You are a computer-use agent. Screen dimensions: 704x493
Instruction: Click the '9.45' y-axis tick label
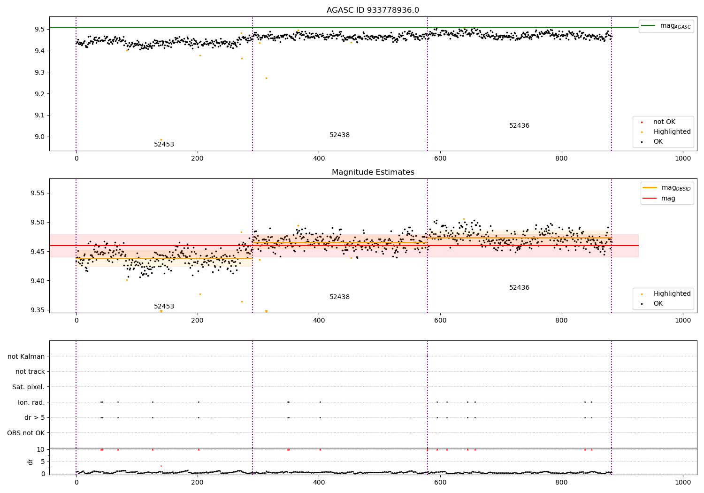pyautogui.click(x=38, y=252)
